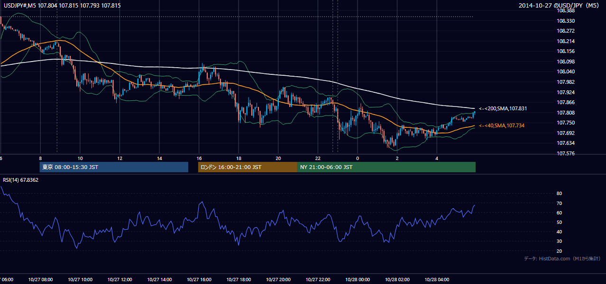Screen dimensions: 606x284
Task: Click price axis value 107.924
Action: tap(566, 92)
